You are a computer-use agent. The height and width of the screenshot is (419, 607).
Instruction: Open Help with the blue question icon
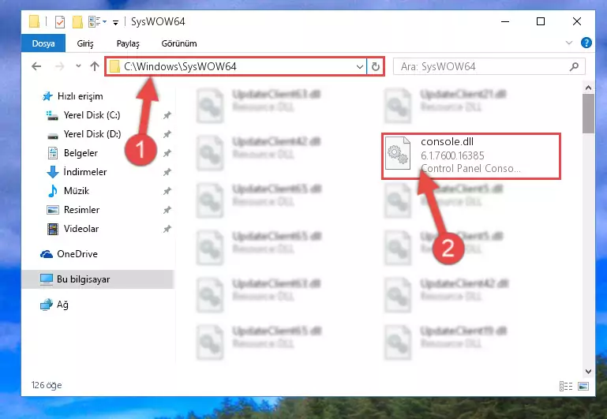click(x=586, y=43)
